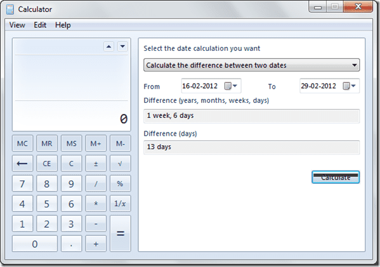
Task: Click the digit 5 key
Action: pyautogui.click(x=47, y=204)
